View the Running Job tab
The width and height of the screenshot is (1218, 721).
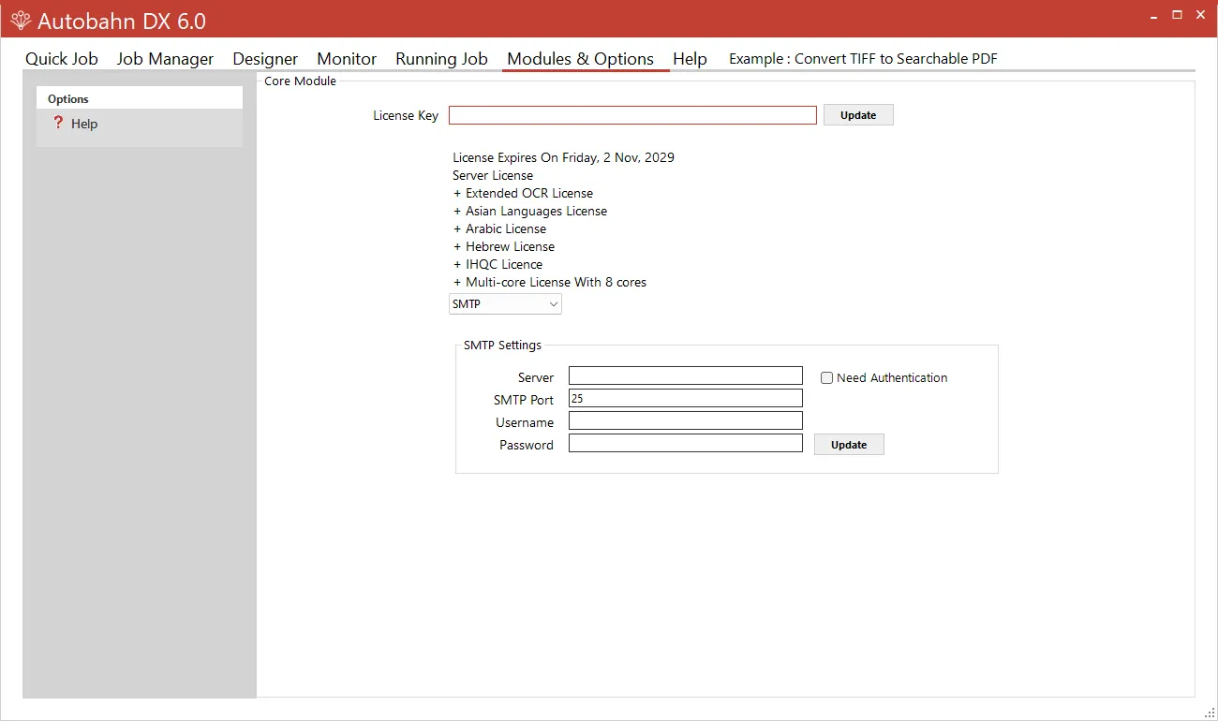[x=441, y=58]
